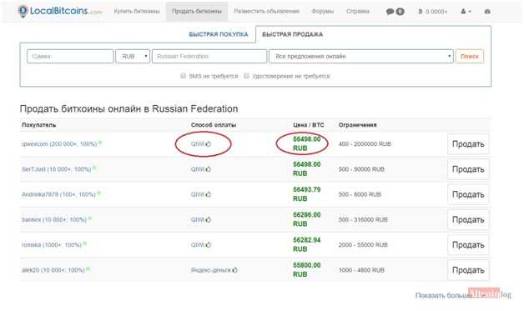The height and width of the screenshot is (311, 524).
Task: Click the green online dot beside alek20
Action: point(88,268)
